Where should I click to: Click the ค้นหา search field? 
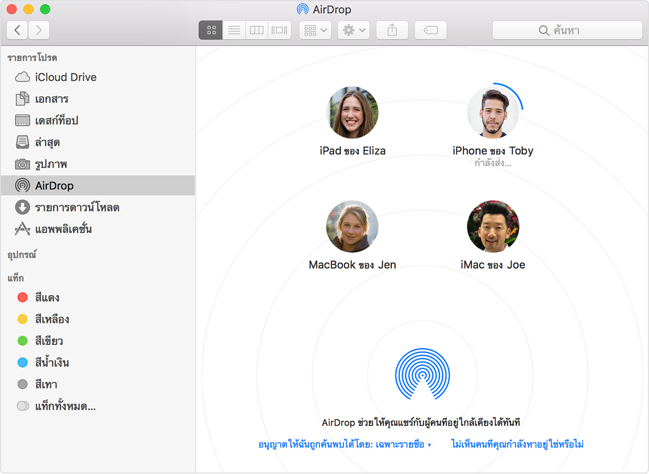tap(567, 30)
